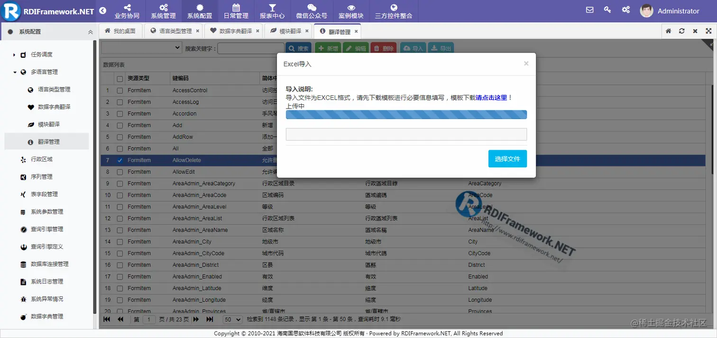Click the key icon near Administrator
717x338 pixels.
[x=607, y=9]
